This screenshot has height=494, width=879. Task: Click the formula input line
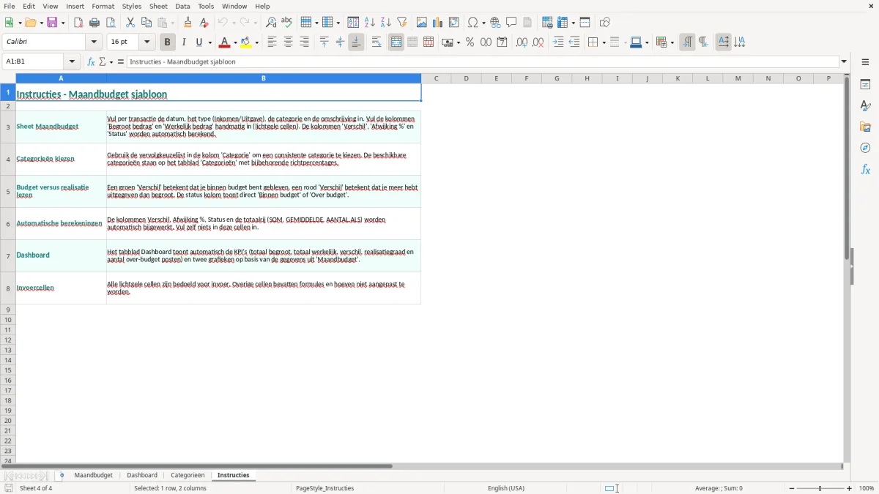point(483,62)
